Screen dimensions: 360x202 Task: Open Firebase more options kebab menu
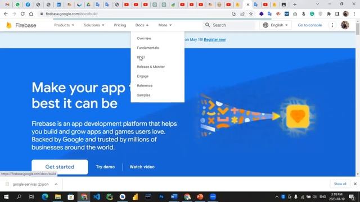(x=332, y=25)
